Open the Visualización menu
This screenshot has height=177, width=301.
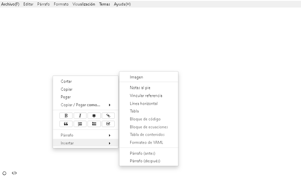[84, 4]
